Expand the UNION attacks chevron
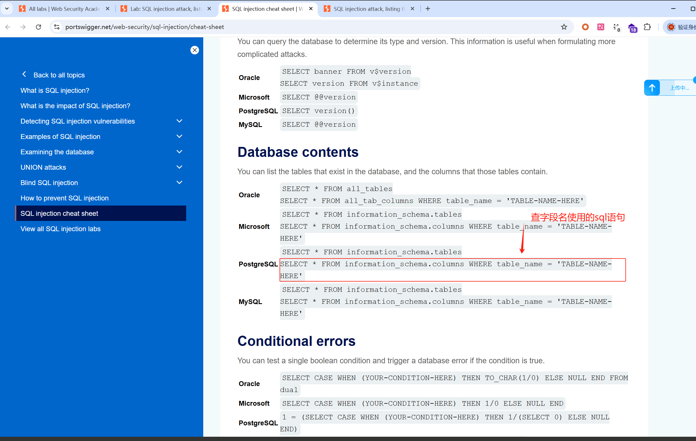 [179, 167]
